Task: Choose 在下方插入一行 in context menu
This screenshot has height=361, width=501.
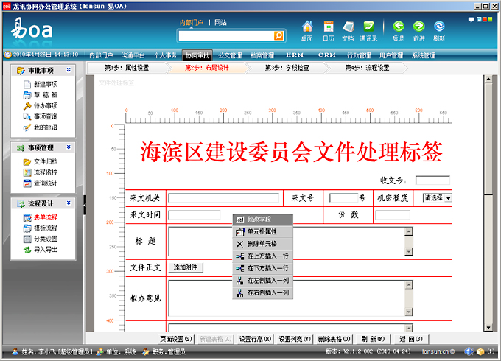Action: point(262,268)
